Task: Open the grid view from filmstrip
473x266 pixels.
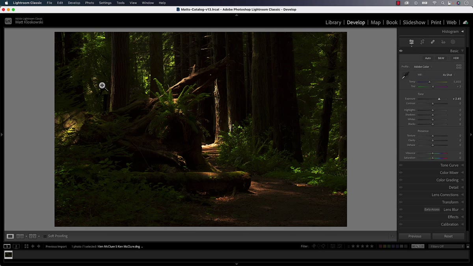Action: point(26,246)
